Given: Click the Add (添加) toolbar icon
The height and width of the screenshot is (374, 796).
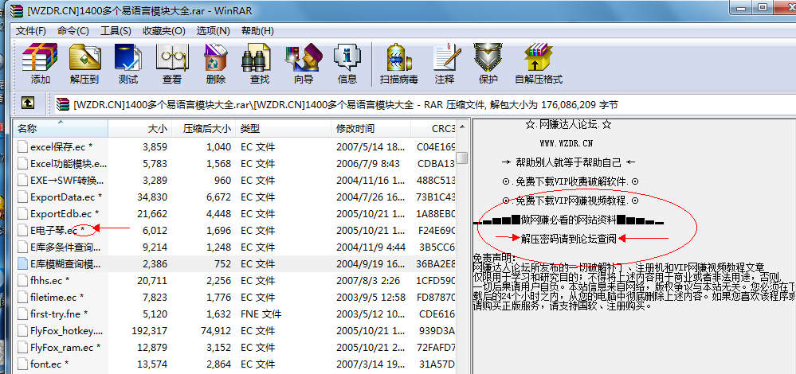Looking at the screenshot, I should click(x=40, y=64).
